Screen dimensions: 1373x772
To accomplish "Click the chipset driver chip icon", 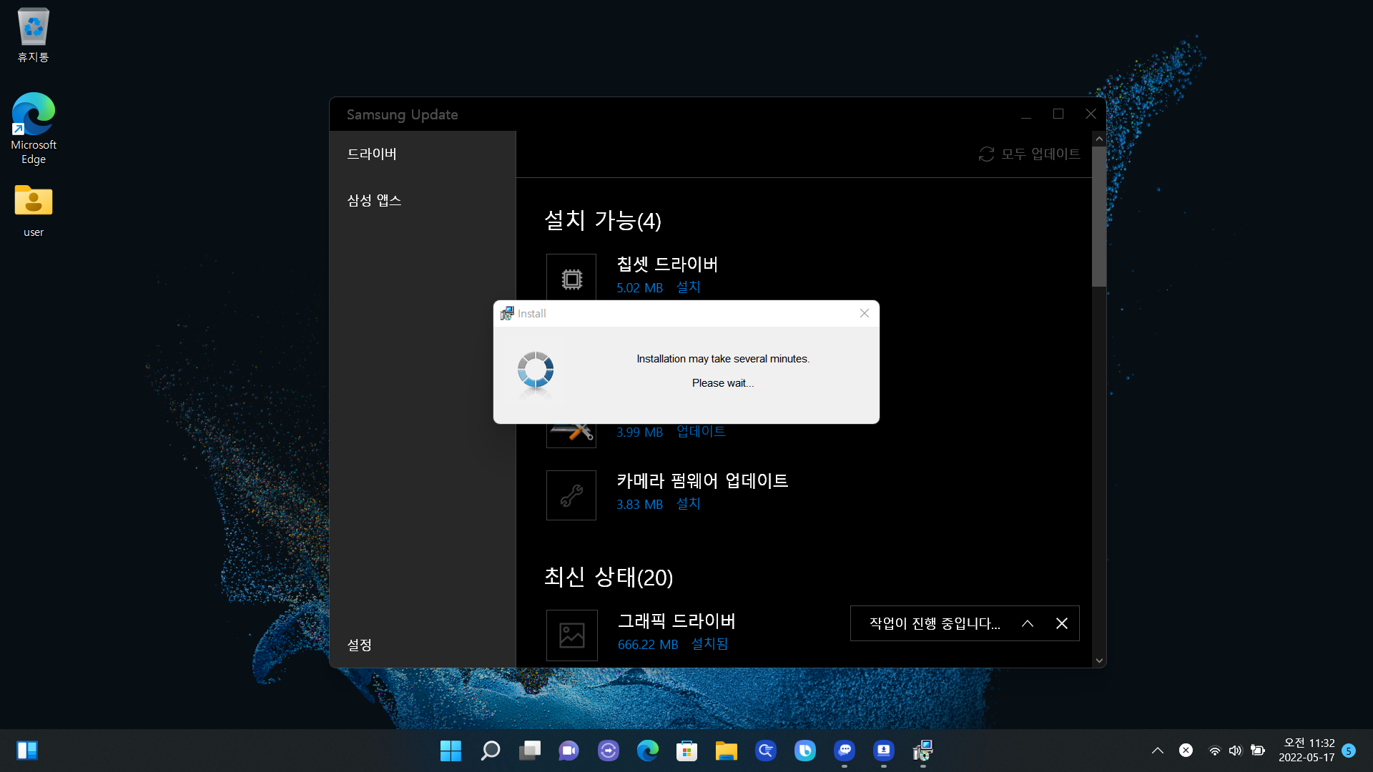I will click(571, 279).
